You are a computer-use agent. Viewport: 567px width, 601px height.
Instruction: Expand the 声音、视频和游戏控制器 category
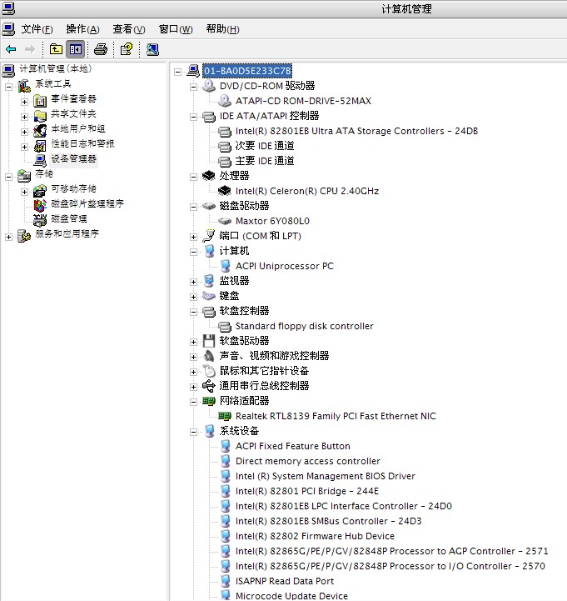194,357
